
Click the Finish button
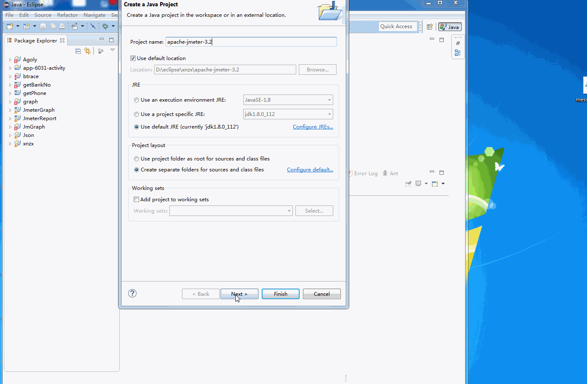[x=281, y=294]
